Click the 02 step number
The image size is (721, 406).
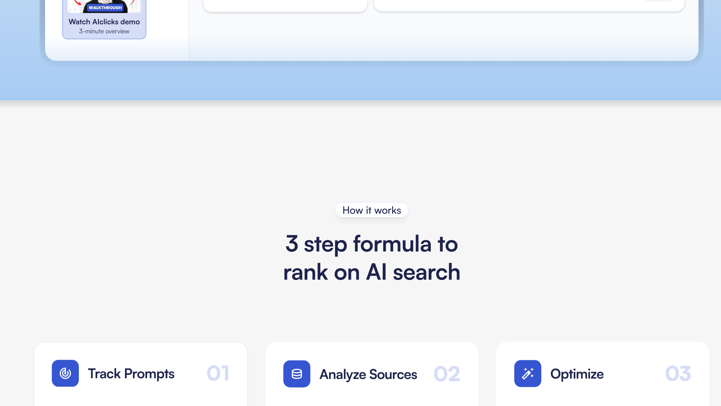point(447,374)
